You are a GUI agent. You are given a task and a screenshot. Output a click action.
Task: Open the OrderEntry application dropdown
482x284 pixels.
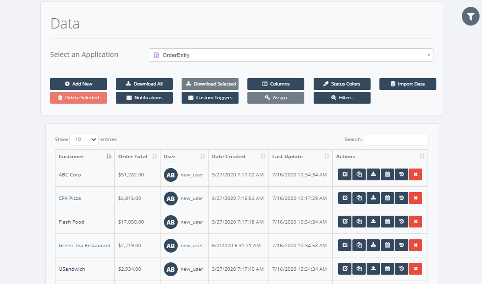[x=291, y=55]
